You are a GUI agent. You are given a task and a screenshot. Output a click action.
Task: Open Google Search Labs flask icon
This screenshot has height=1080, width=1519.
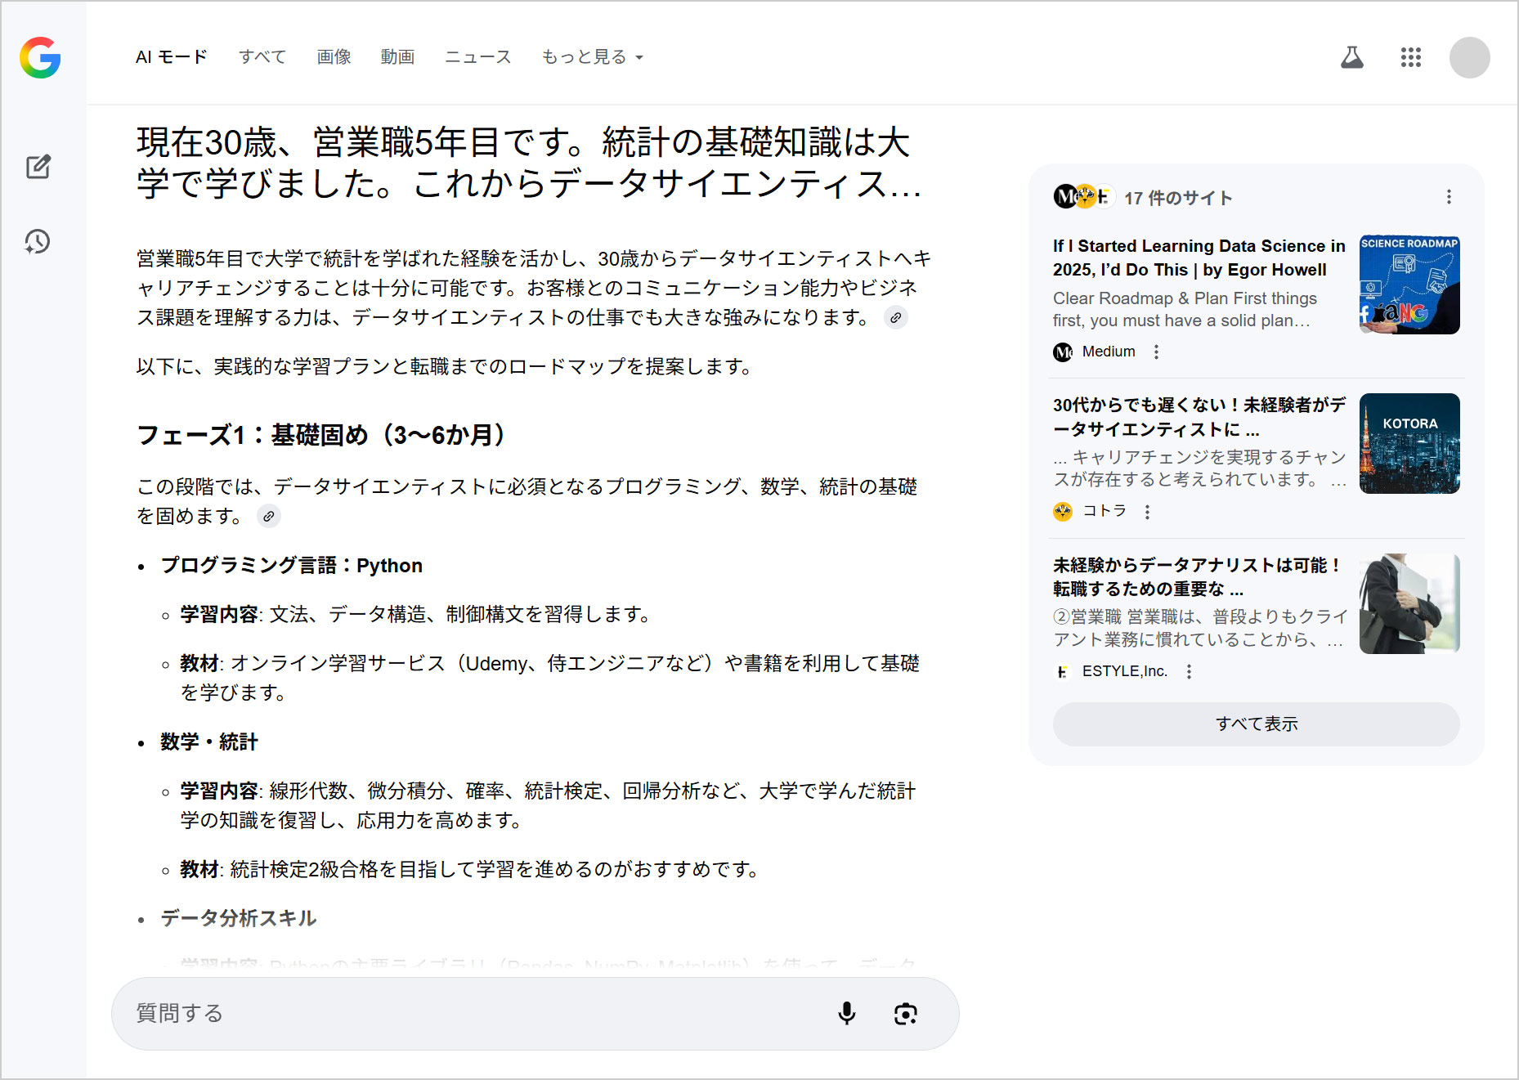pyautogui.click(x=1351, y=57)
